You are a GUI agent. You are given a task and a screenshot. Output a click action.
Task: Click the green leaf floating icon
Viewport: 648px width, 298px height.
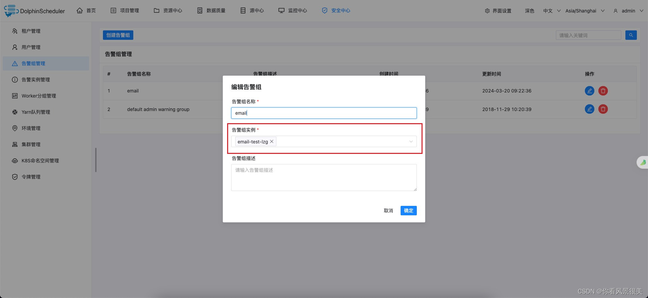(x=643, y=162)
